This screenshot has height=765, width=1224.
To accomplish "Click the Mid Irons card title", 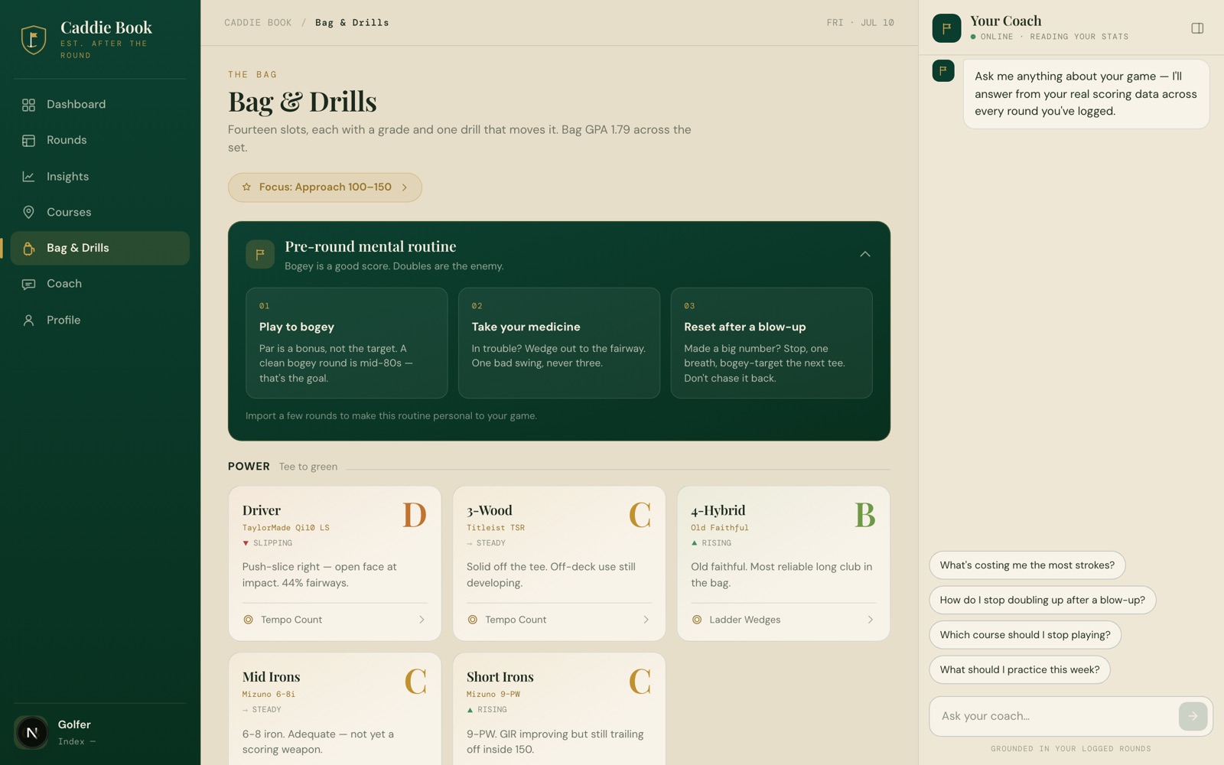I will 271,677.
